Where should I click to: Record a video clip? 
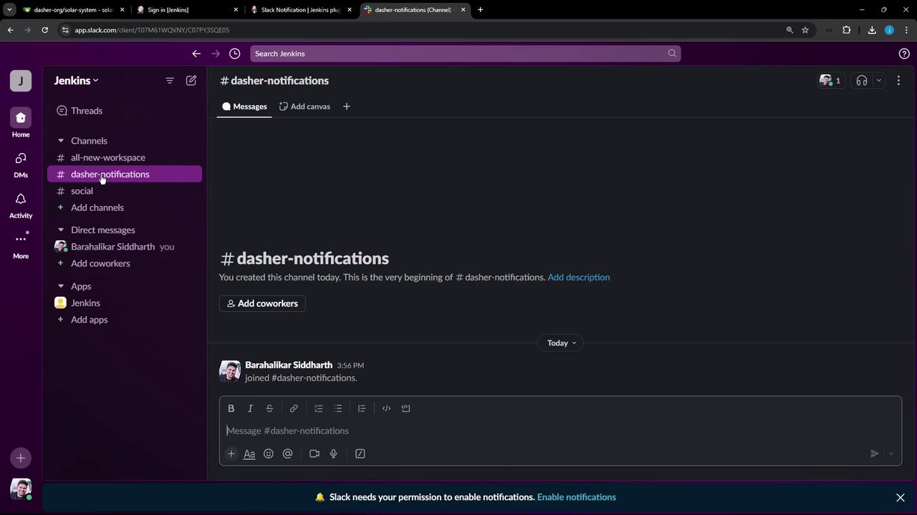pyautogui.click(x=315, y=453)
